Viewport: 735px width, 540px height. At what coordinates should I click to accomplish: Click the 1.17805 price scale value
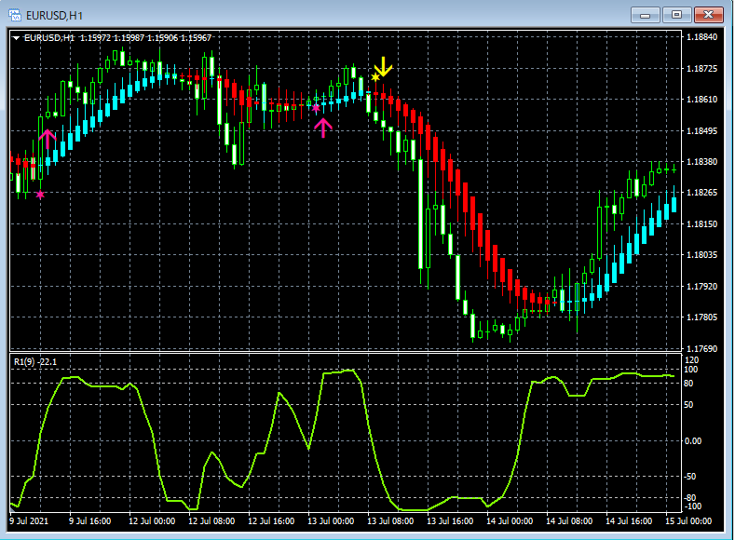click(x=701, y=317)
